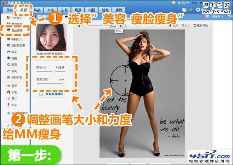Screen dimensions: 233x165
Task: Click the zoom slider handle above canvas
Action: (x=85, y=26)
